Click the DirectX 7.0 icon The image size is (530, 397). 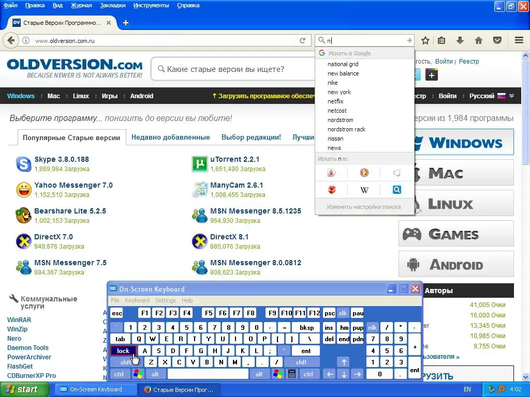[x=24, y=241]
